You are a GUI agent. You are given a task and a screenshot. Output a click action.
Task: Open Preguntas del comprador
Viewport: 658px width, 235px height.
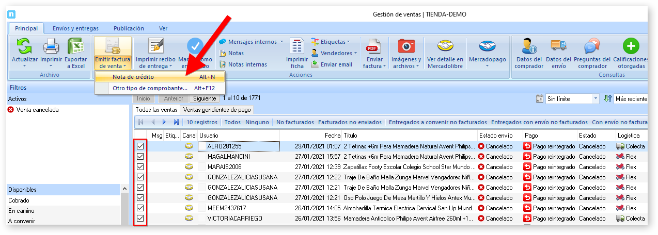pyautogui.click(x=592, y=47)
